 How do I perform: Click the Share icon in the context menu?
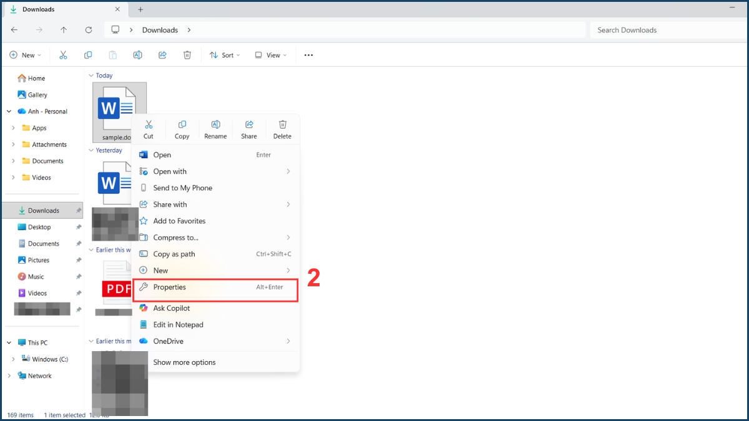pyautogui.click(x=248, y=128)
